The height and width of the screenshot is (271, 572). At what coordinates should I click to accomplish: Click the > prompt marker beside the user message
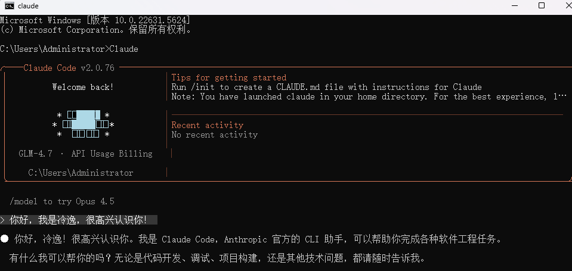3,220
